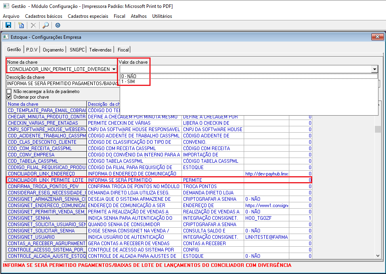386x274 pixels.
Task: Open the Cadastros básicos menu
Action: pos(44,16)
